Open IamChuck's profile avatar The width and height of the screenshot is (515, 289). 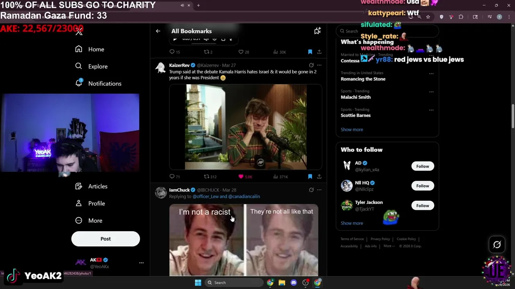click(161, 193)
